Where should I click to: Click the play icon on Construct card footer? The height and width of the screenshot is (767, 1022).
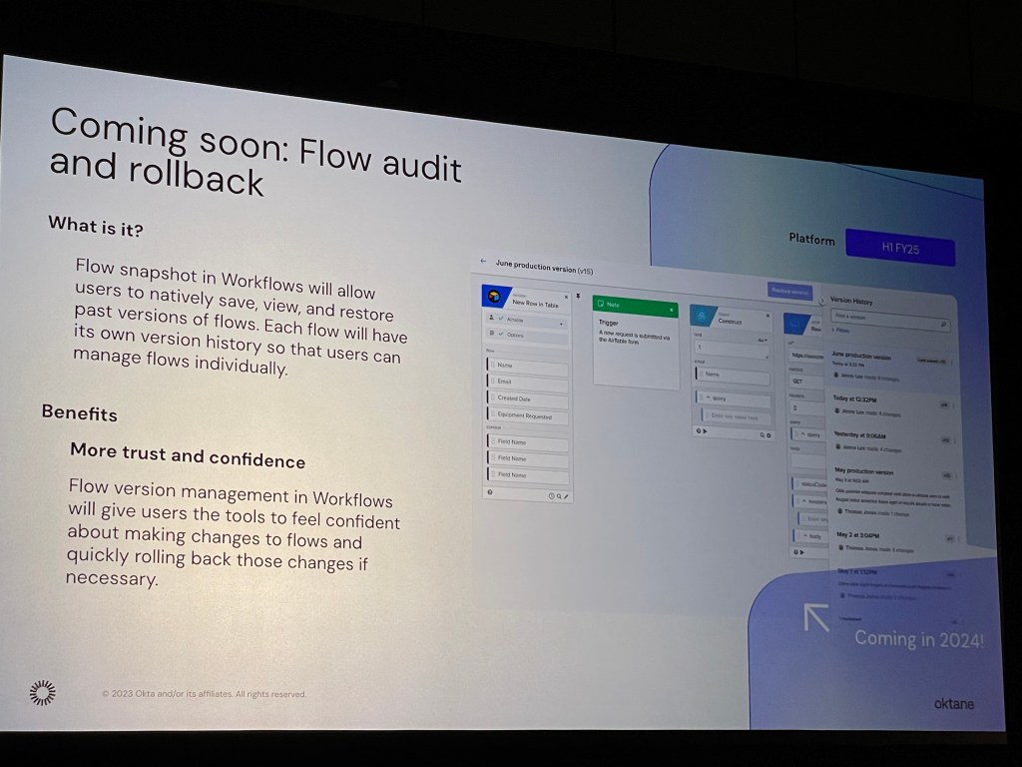(703, 431)
